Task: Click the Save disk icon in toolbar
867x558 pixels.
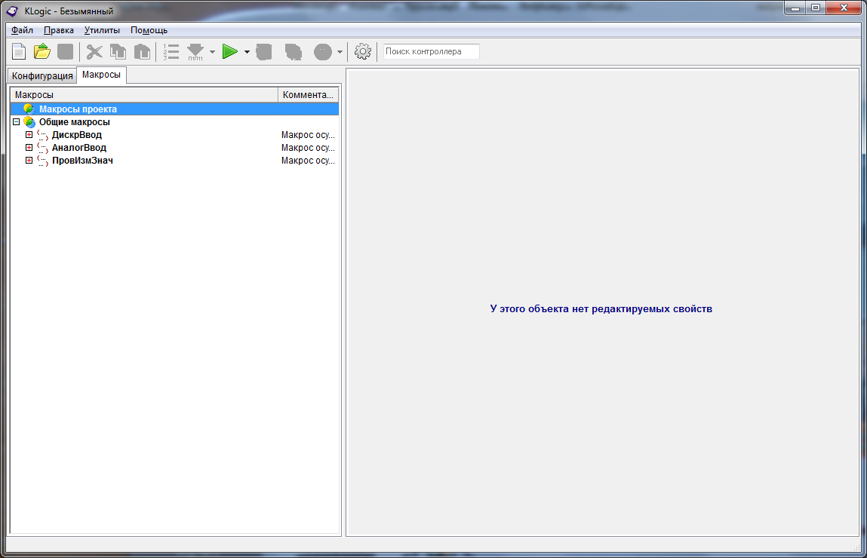Action: tap(66, 52)
